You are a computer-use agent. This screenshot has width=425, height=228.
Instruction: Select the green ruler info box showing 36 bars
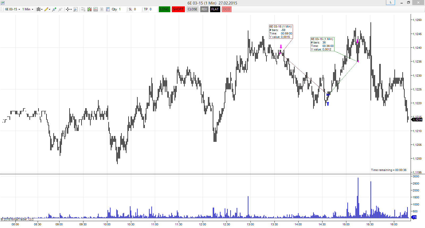coord(322,44)
